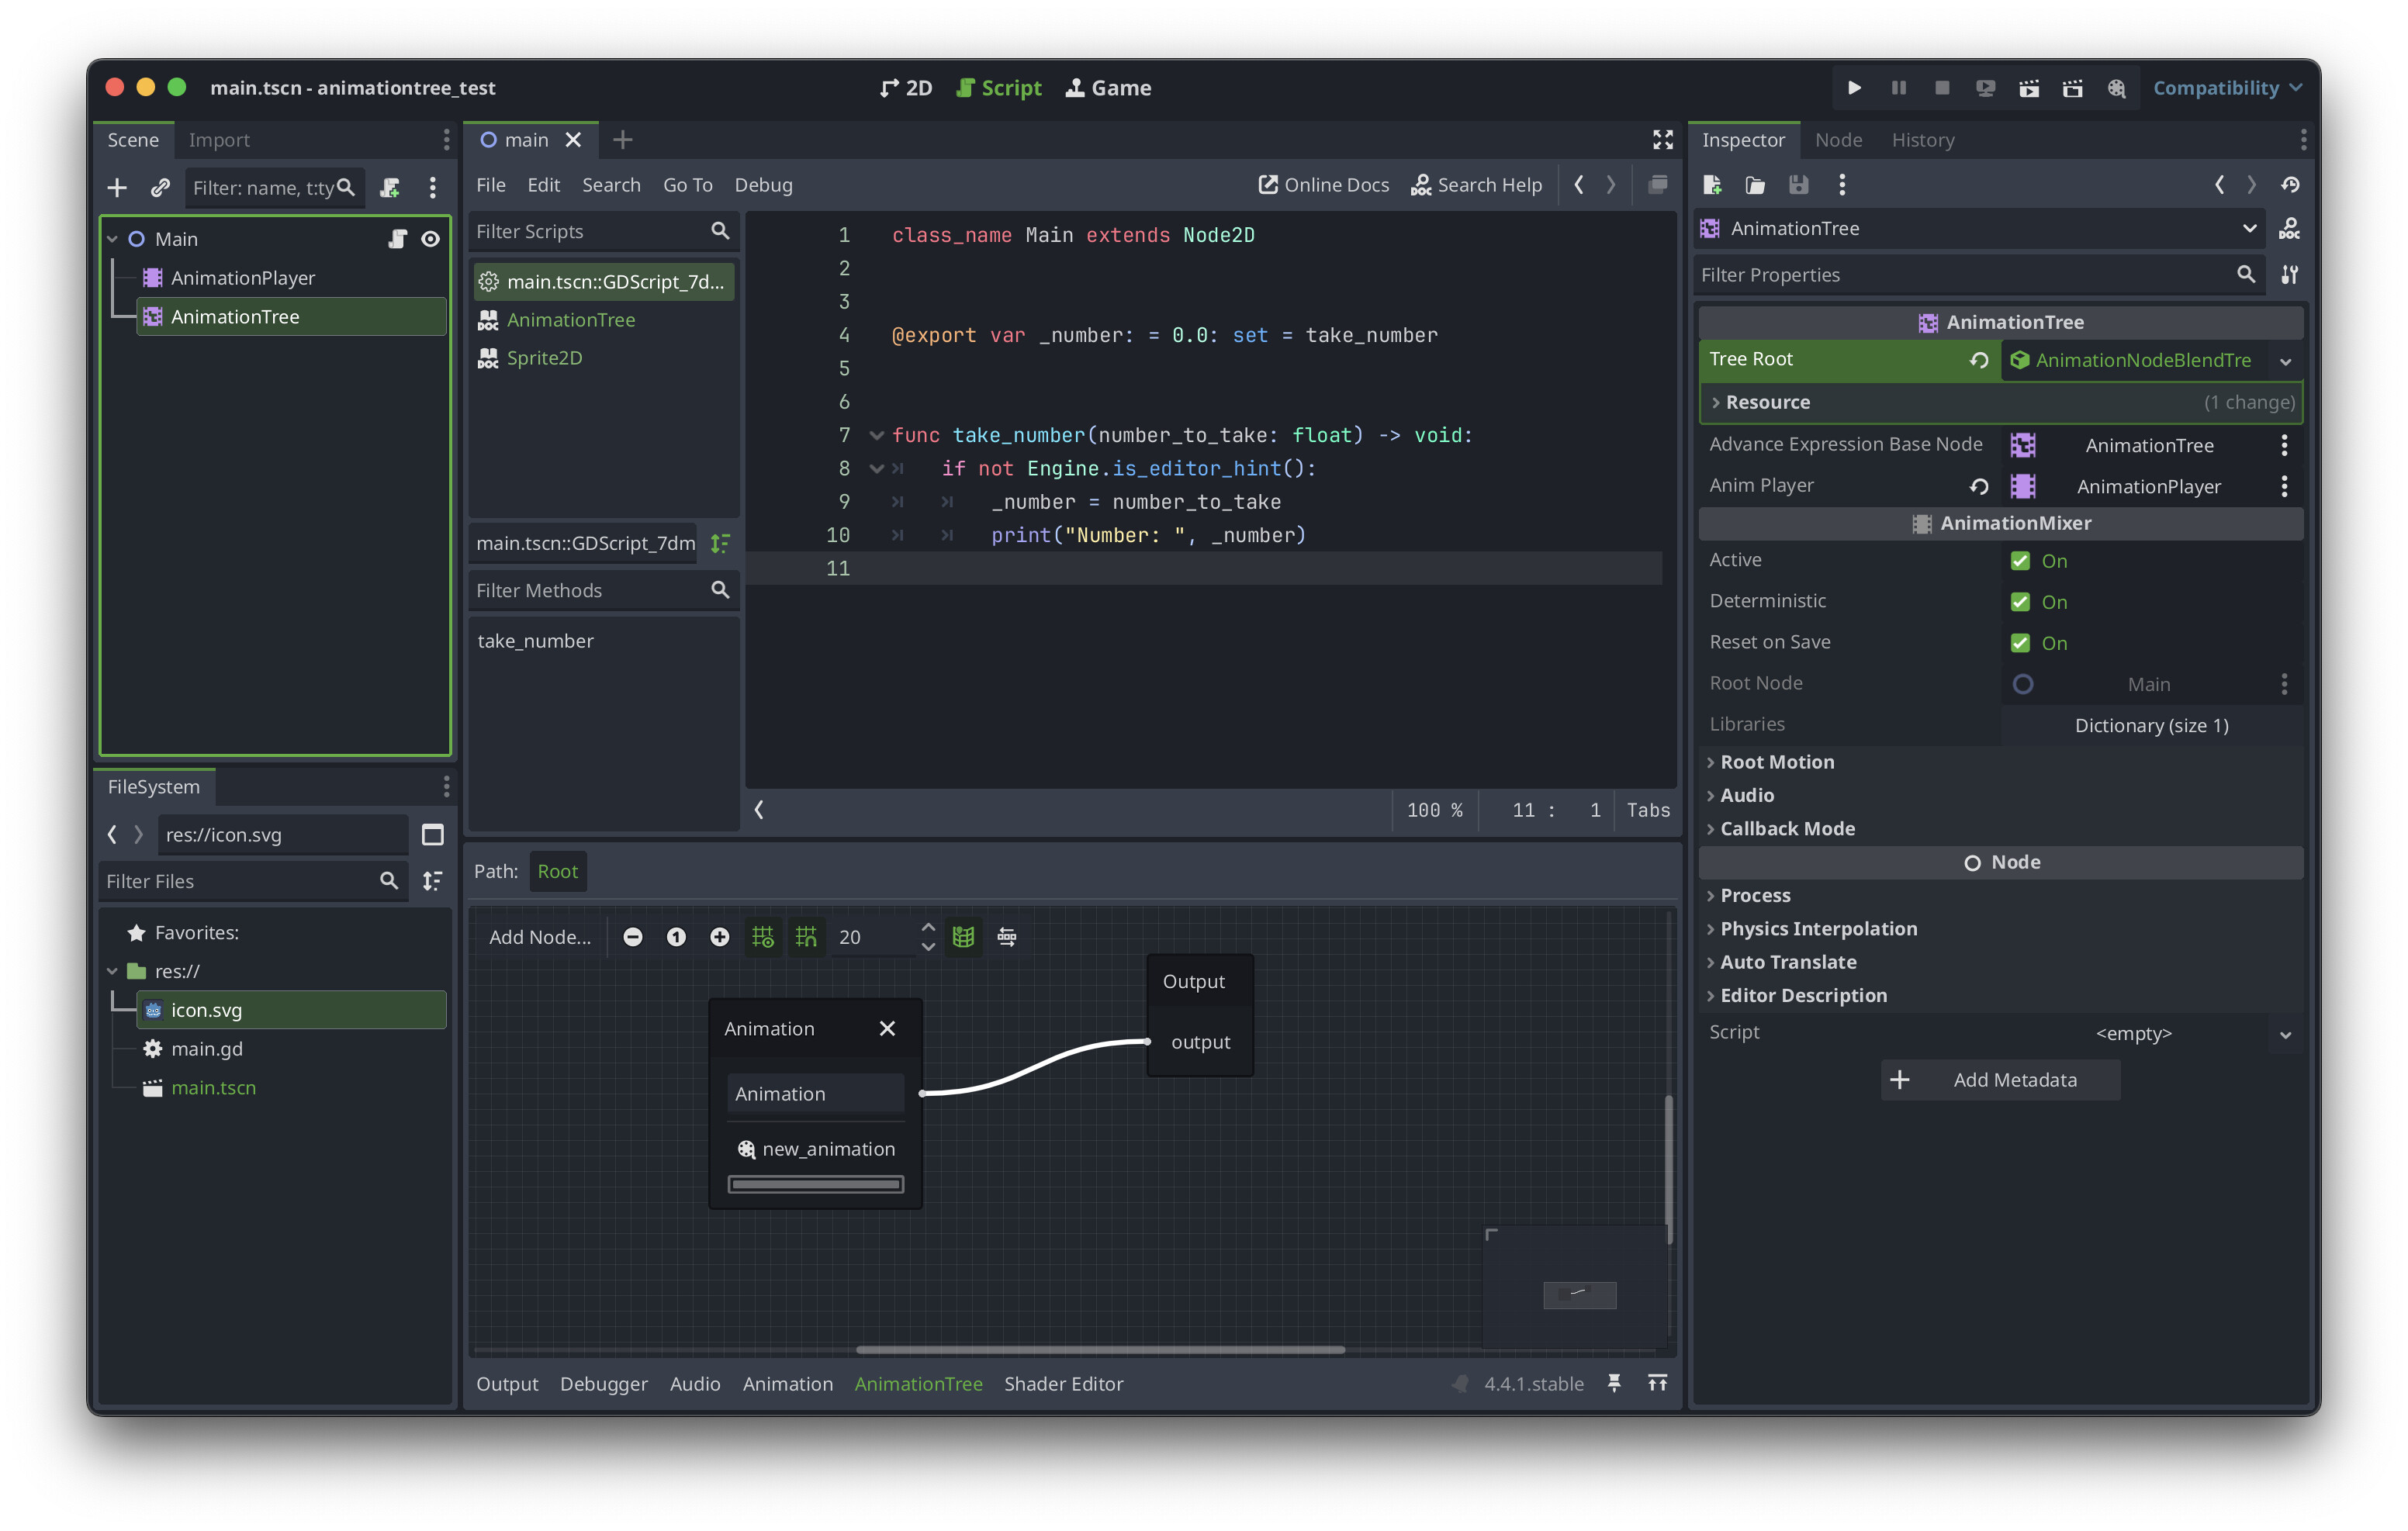
Task: Click the Add Node... button
Action: (539, 936)
